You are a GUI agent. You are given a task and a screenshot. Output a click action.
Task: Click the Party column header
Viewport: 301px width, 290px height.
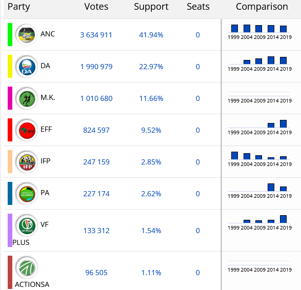(x=19, y=7)
